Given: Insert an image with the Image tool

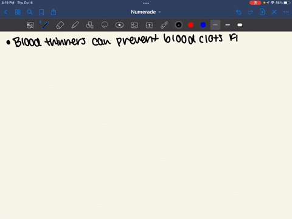Looking at the screenshot, I should pos(134,25).
